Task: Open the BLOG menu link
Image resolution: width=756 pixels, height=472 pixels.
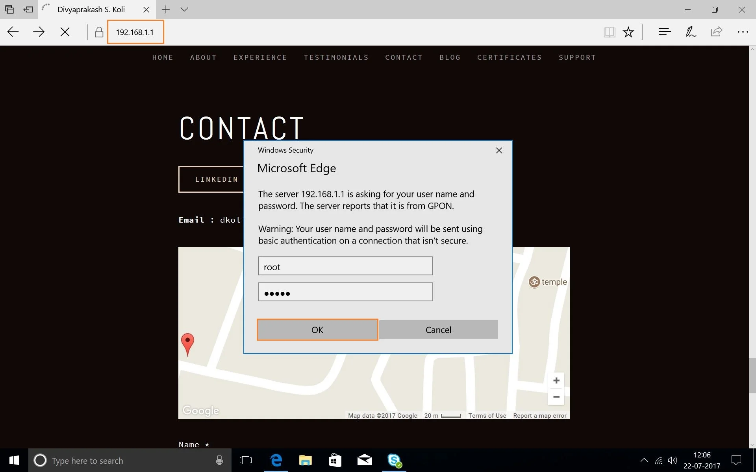Action: pos(450,57)
